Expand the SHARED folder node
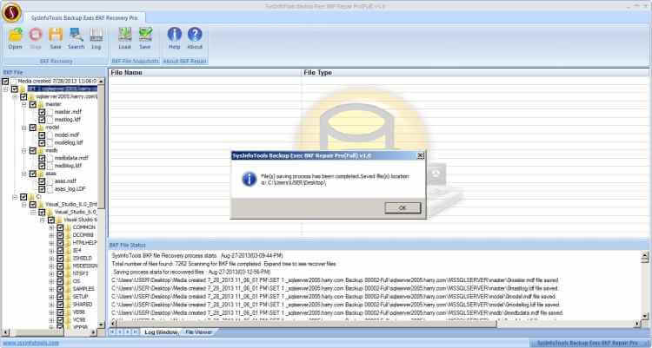This screenshot has width=652, height=348. [x=51, y=305]
